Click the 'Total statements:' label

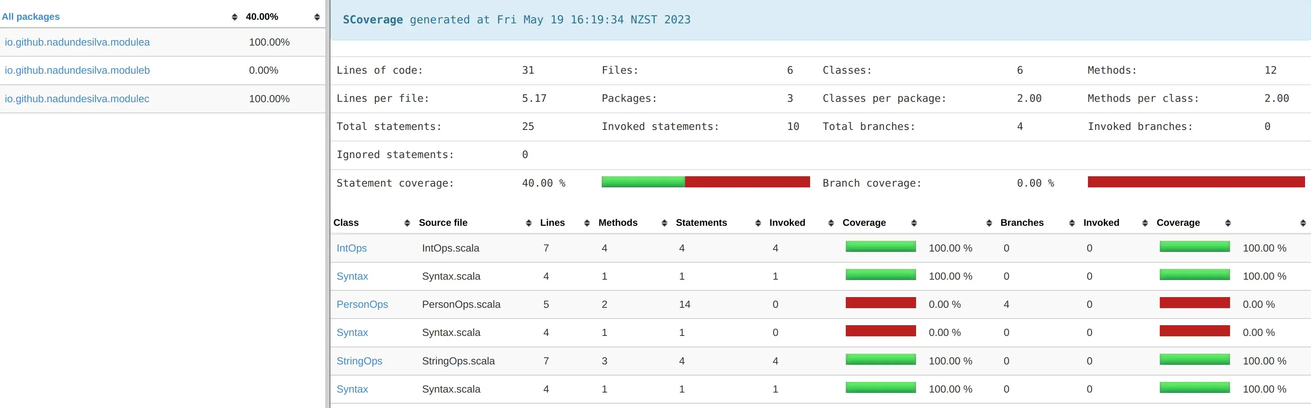pos(389,126)
